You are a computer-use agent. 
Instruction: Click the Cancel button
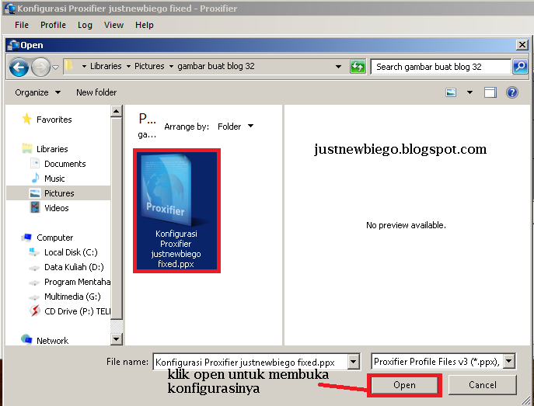[x=482, y=385]
